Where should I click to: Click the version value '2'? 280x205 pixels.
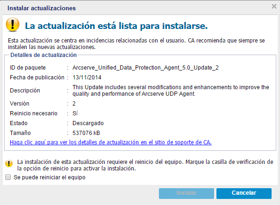click(74, 104)
